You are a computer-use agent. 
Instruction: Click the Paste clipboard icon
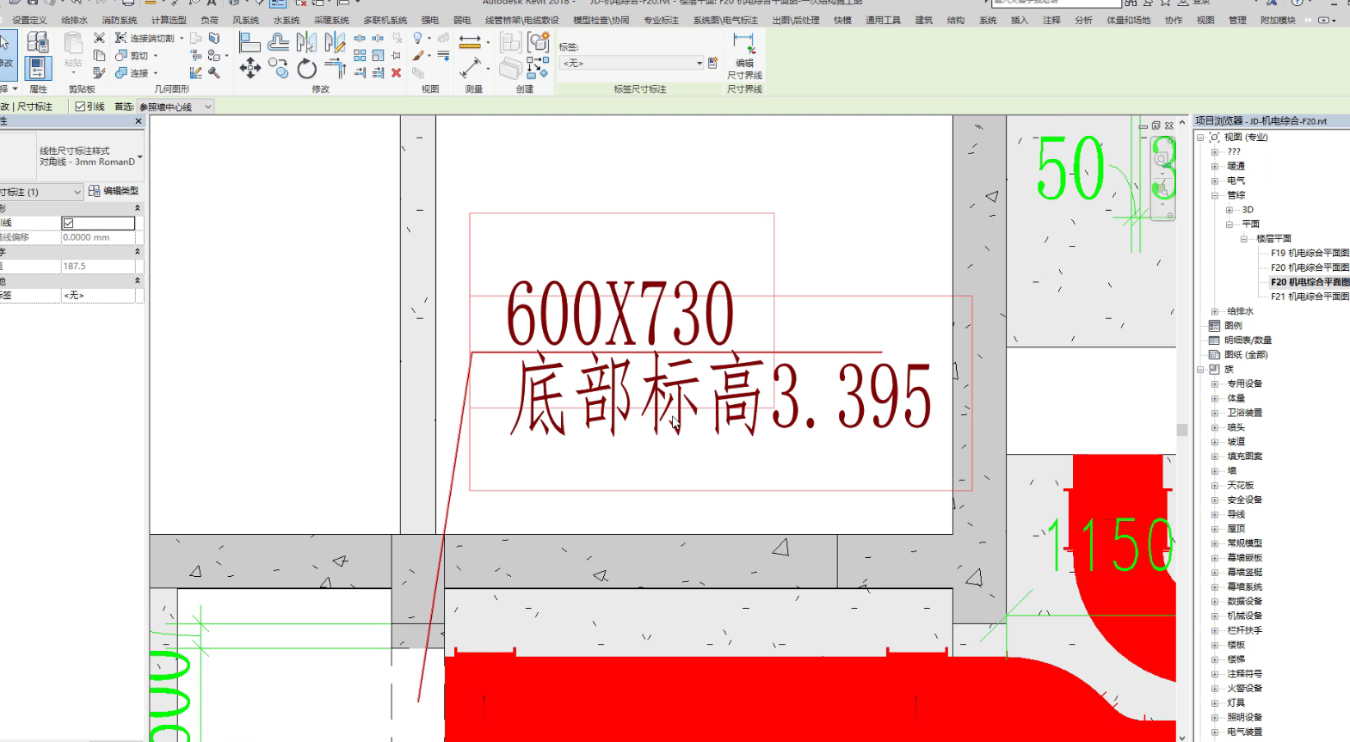tap(74, 43)
